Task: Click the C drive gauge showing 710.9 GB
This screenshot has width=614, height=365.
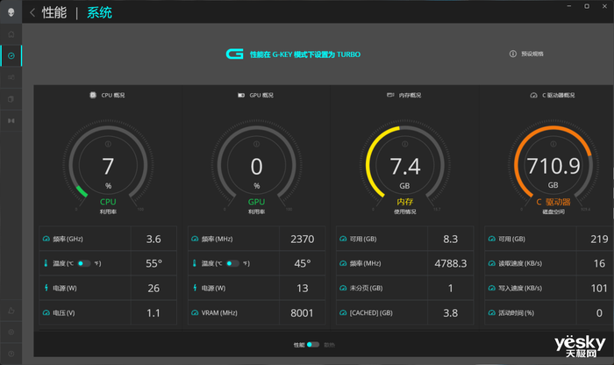Action: click(x=553, y=165)
